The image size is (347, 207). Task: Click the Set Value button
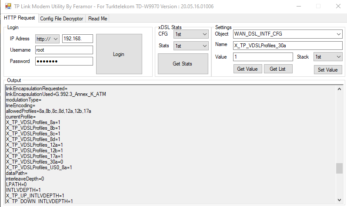coord(328,70)
